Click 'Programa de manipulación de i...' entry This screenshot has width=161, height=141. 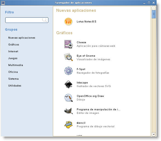click(99, 110)
